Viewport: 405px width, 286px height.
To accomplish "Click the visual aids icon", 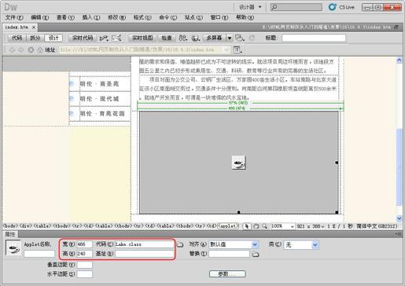I will pyautogui.click(x=240, y=38).
